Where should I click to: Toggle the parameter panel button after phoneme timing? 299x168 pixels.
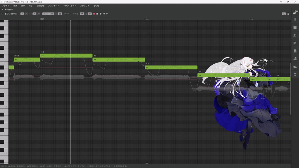(60, 14)
